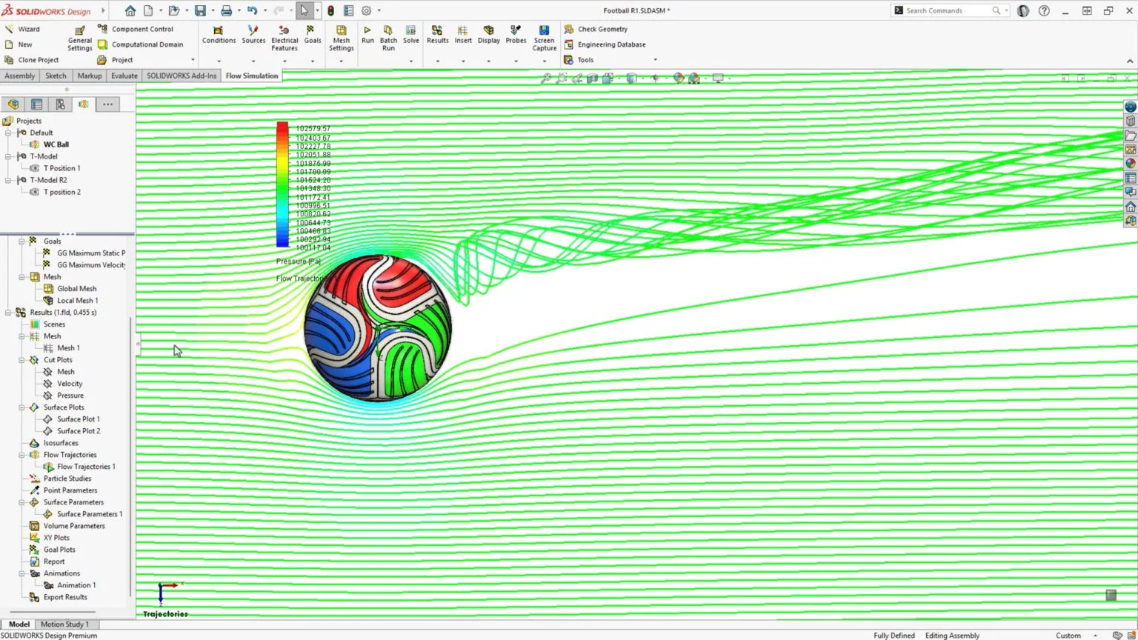Collapse the Flow Trajectories node

point(22,455)
